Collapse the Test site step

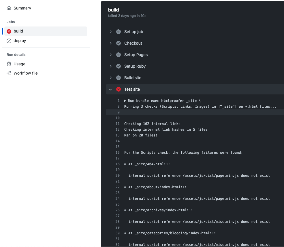[x=110, y=89]
